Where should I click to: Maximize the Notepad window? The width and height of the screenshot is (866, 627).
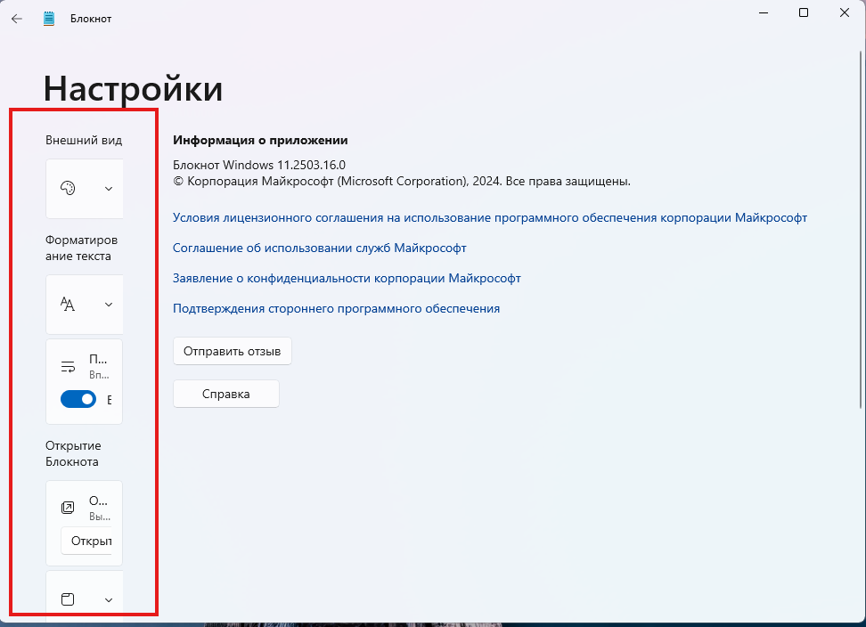(x=804, y=12)
